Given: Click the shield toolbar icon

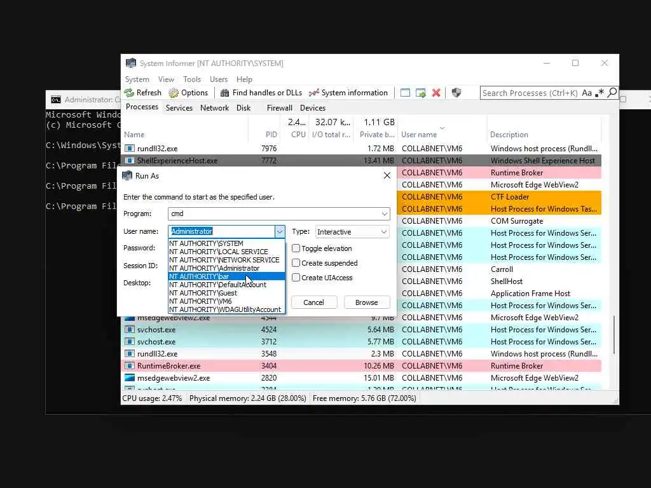Looking at the screenshot, I should click(x=456, y=93).
